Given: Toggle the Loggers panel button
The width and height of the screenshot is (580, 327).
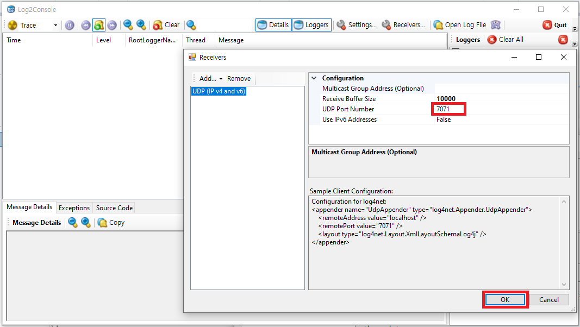Looking at the screenshot, I should [311, 25].
